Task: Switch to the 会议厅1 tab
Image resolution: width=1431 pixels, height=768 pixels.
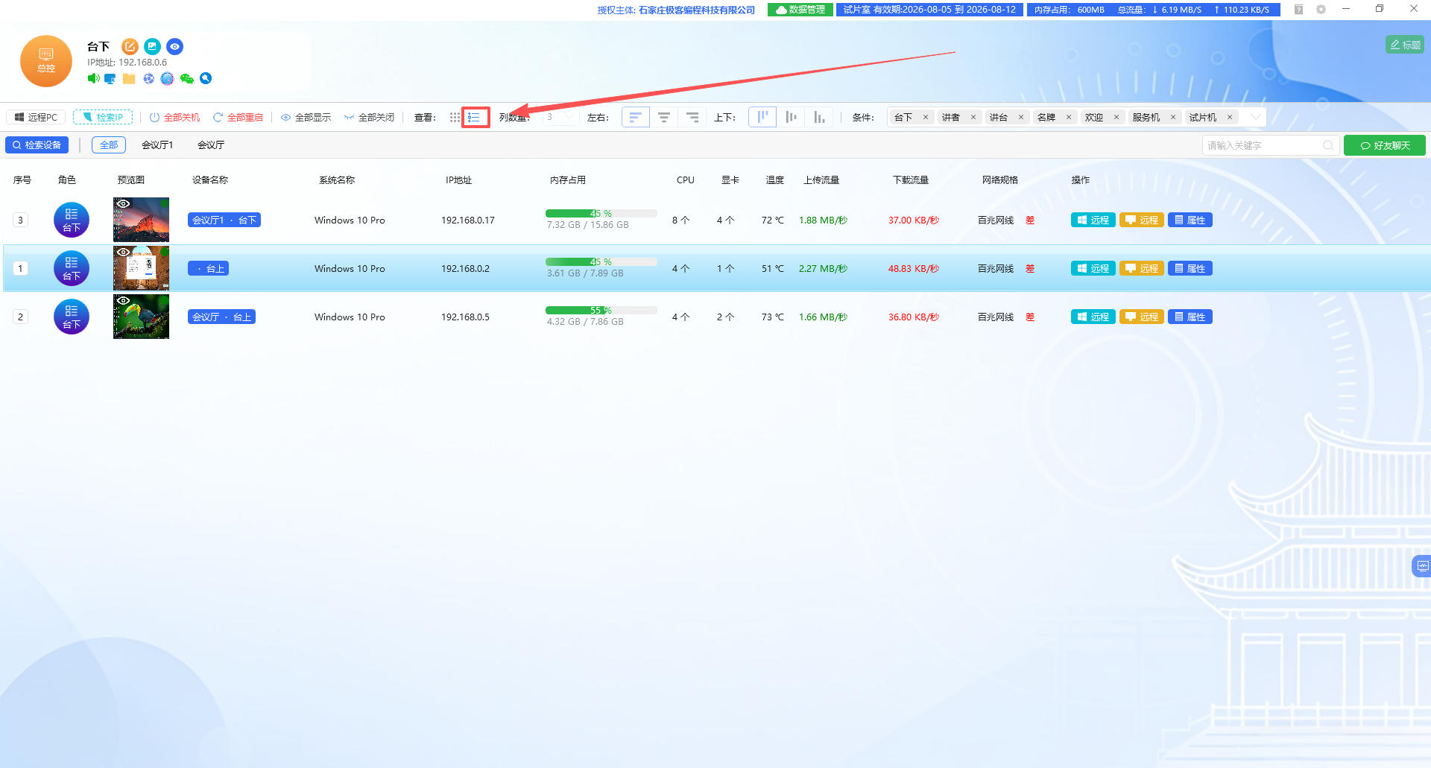Action: [157, 145]
